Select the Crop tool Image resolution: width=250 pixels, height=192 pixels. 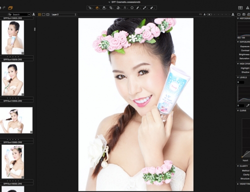tap(111, 8)
